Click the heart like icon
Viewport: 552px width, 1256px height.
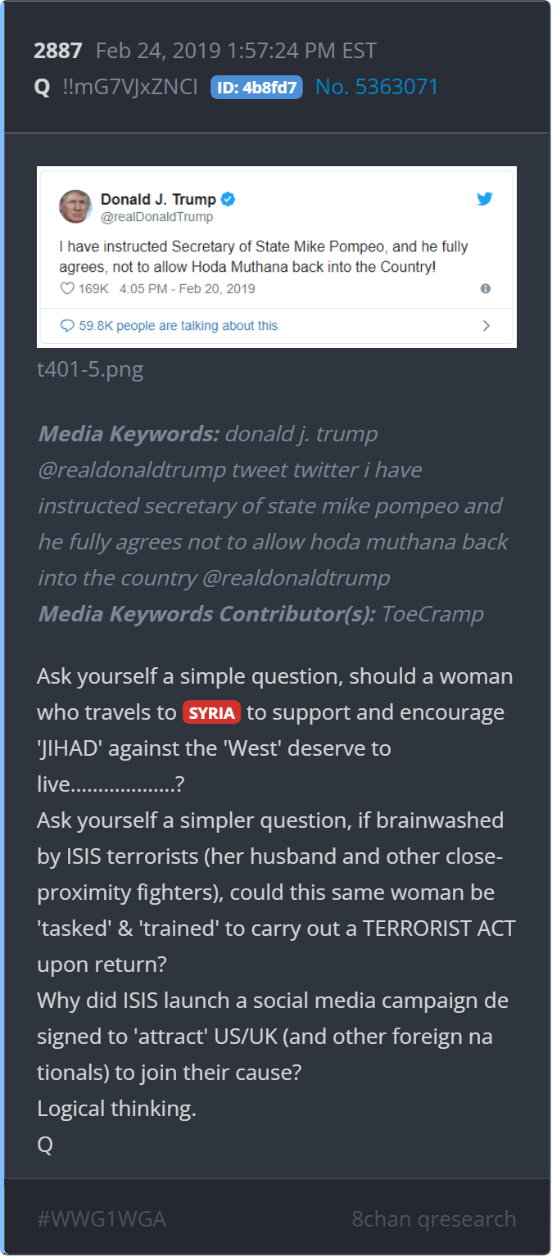(67, 289)
